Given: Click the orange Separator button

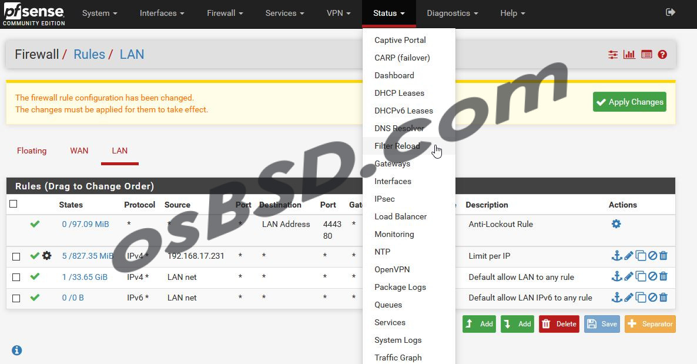Looking at the screenshot, I should click(651, 324).
